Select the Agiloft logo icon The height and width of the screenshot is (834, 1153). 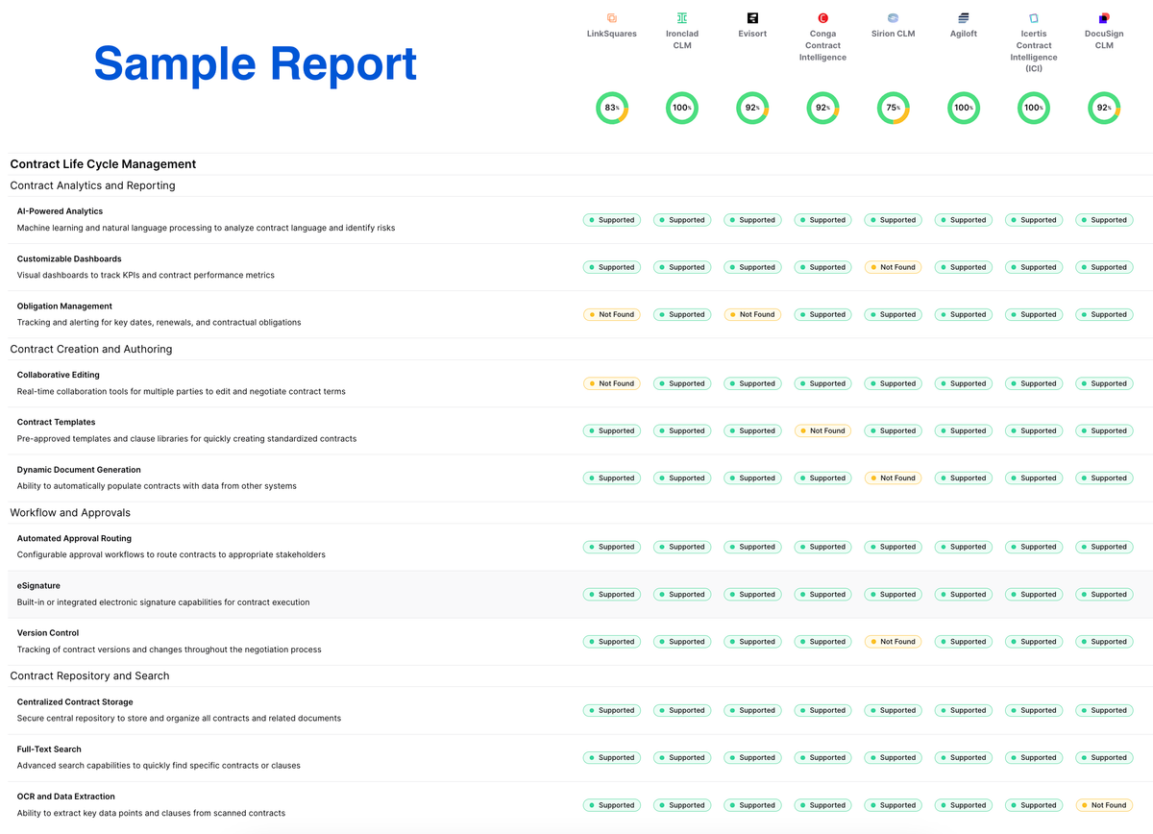[963, 17]
